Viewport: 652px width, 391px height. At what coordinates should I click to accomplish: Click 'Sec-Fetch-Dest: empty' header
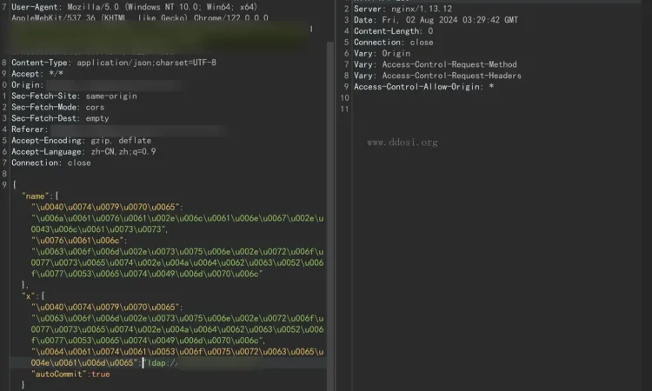pyautogui.click(x=60, y=119)
